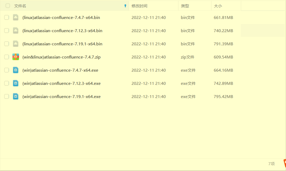Open file (win)atlassian-confluence-7.4.7-x64.exe
The height and width of the screenshot is (171, 286).
tap(60, 70)
